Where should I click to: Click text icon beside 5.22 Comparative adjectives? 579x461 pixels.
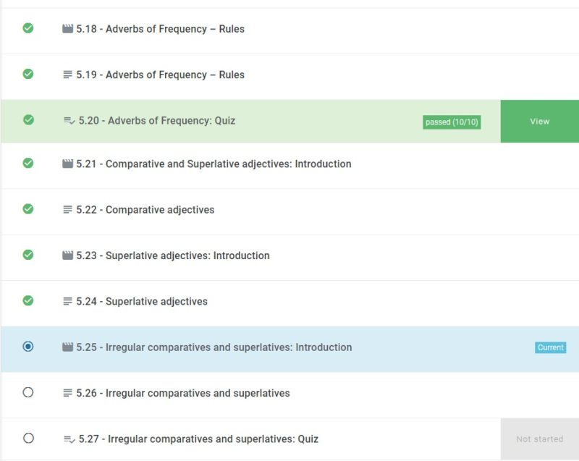point(67,210)
